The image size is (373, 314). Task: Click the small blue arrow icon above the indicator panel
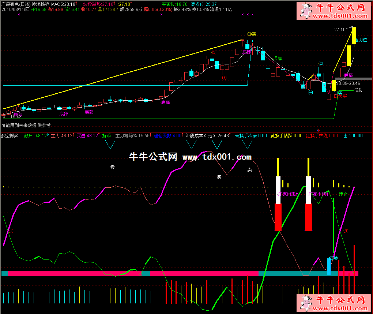pyautogui.click(x=318, y=130)
